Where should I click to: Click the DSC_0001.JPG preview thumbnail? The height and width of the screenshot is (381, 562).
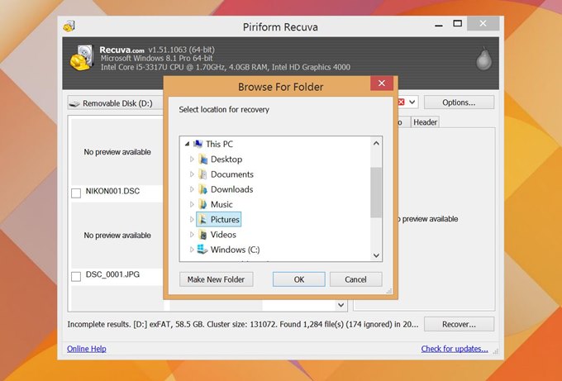tap(117, 235)
